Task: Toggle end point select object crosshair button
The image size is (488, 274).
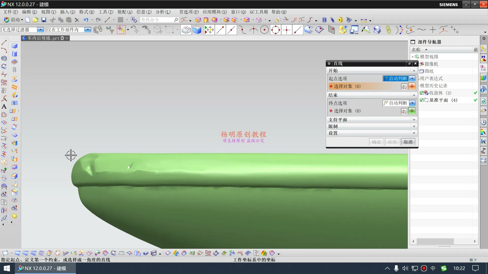Action: coord(412,111)
